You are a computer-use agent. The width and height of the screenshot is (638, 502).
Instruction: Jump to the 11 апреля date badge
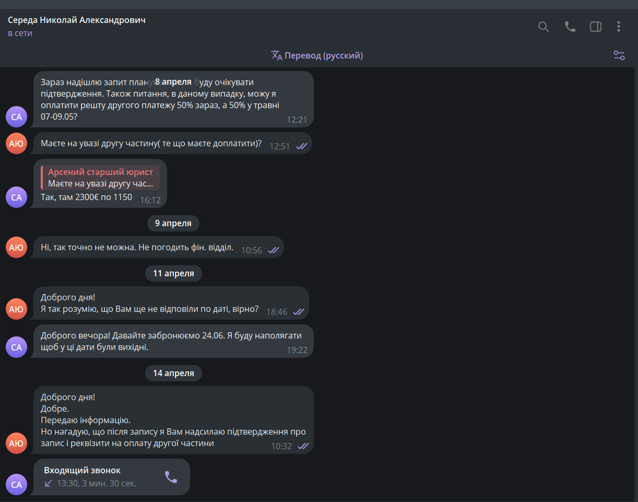173,273
